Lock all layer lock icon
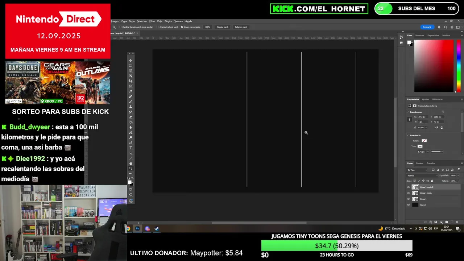The image size is (464, 261). 432,181
